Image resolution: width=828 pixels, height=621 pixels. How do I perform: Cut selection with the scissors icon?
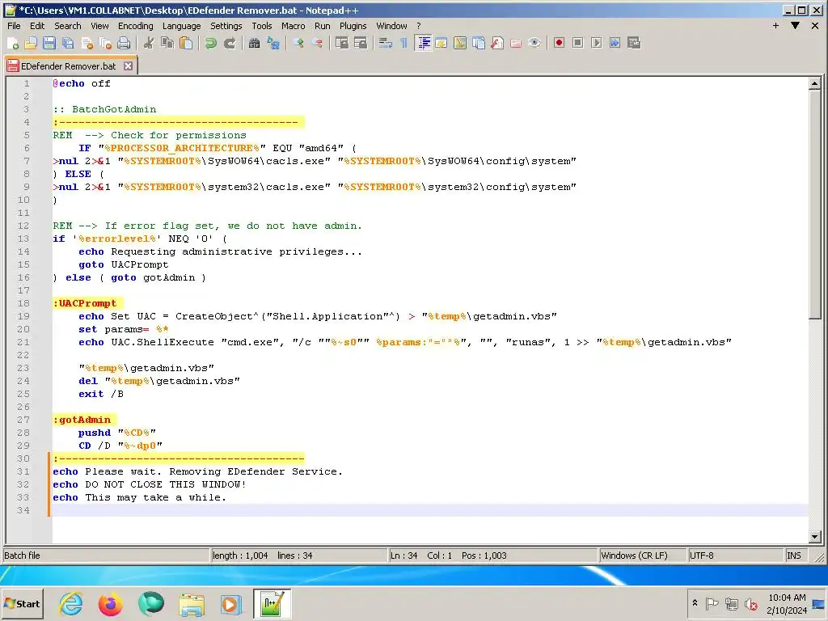click(149, 44)
